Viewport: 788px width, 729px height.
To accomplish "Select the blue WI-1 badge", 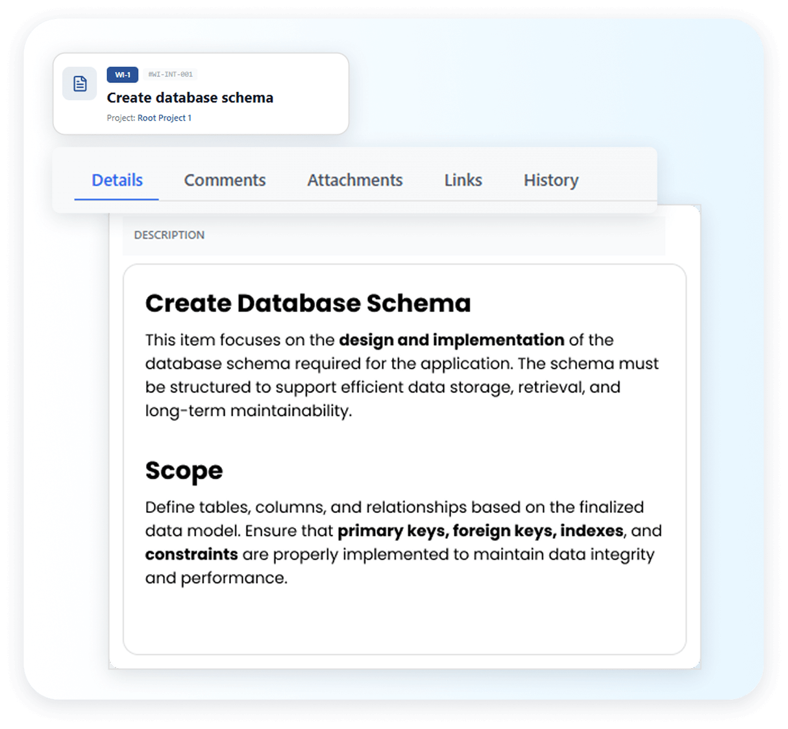I will (x=123, y=75).
